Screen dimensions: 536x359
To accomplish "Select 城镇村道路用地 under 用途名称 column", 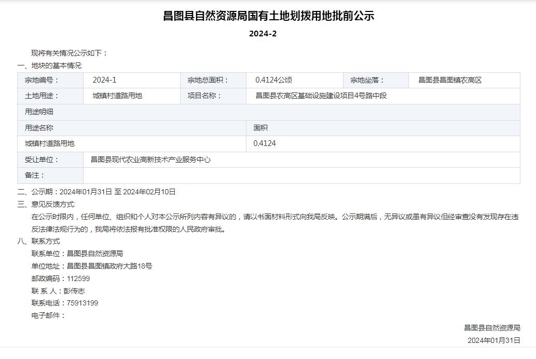I will click(x=50, y=143).
